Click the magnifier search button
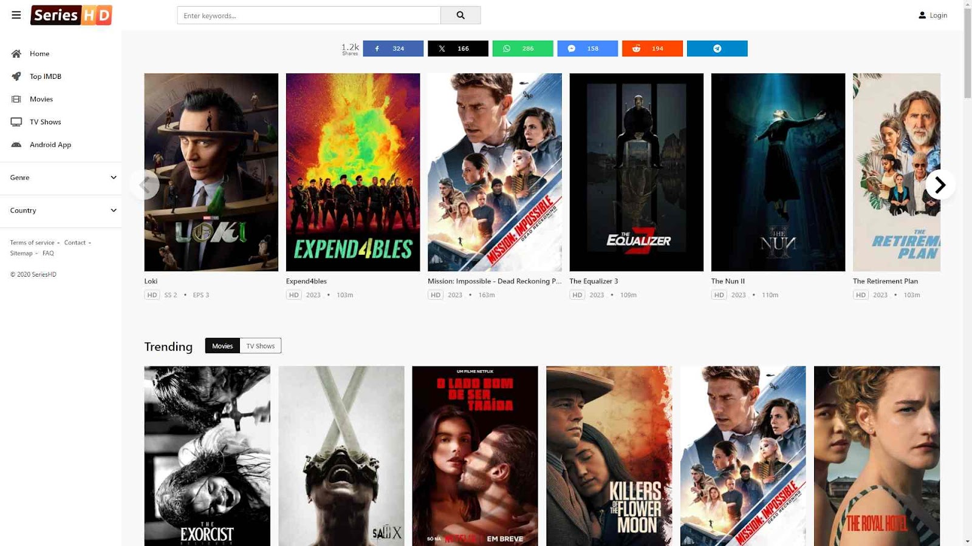Screen dimensions: 972x546 pos(460,15)
